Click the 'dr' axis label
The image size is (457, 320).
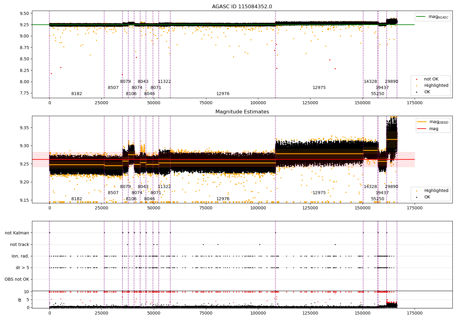tap(20, 300)
